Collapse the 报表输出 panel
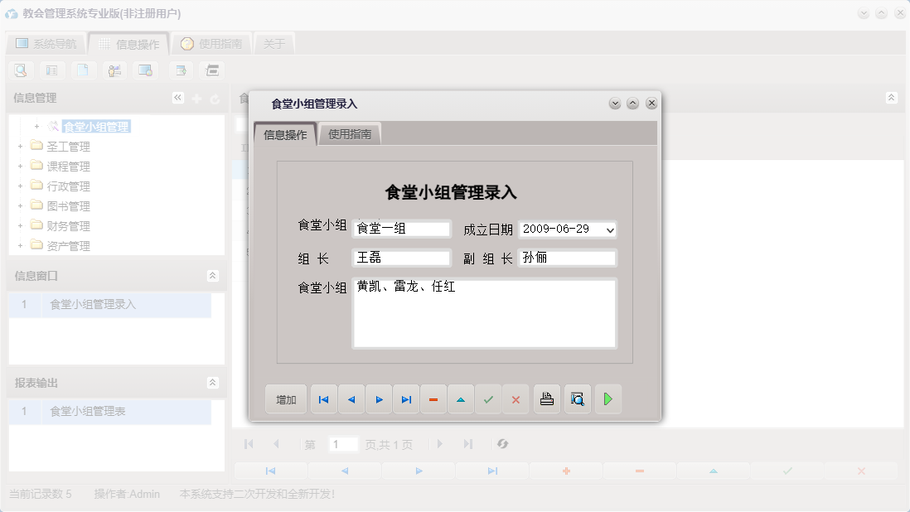Screen dimensions: 910x512 pyautogui.click(x=212, y=383)
